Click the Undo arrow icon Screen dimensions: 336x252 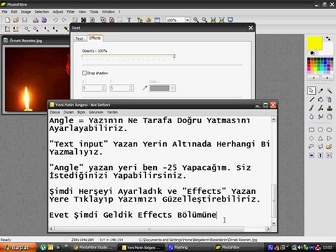coord(55,20)
